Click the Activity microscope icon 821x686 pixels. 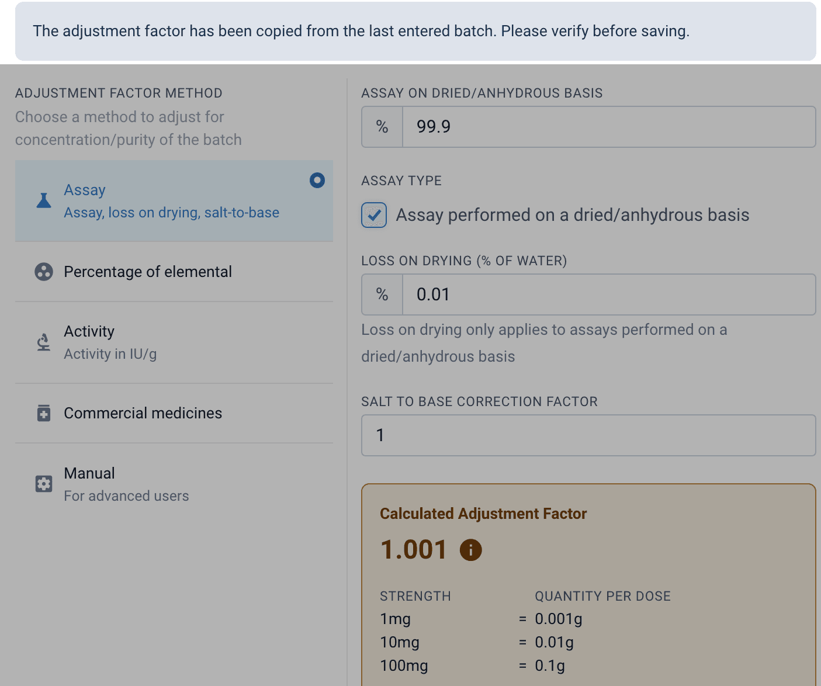coord(44,342)
